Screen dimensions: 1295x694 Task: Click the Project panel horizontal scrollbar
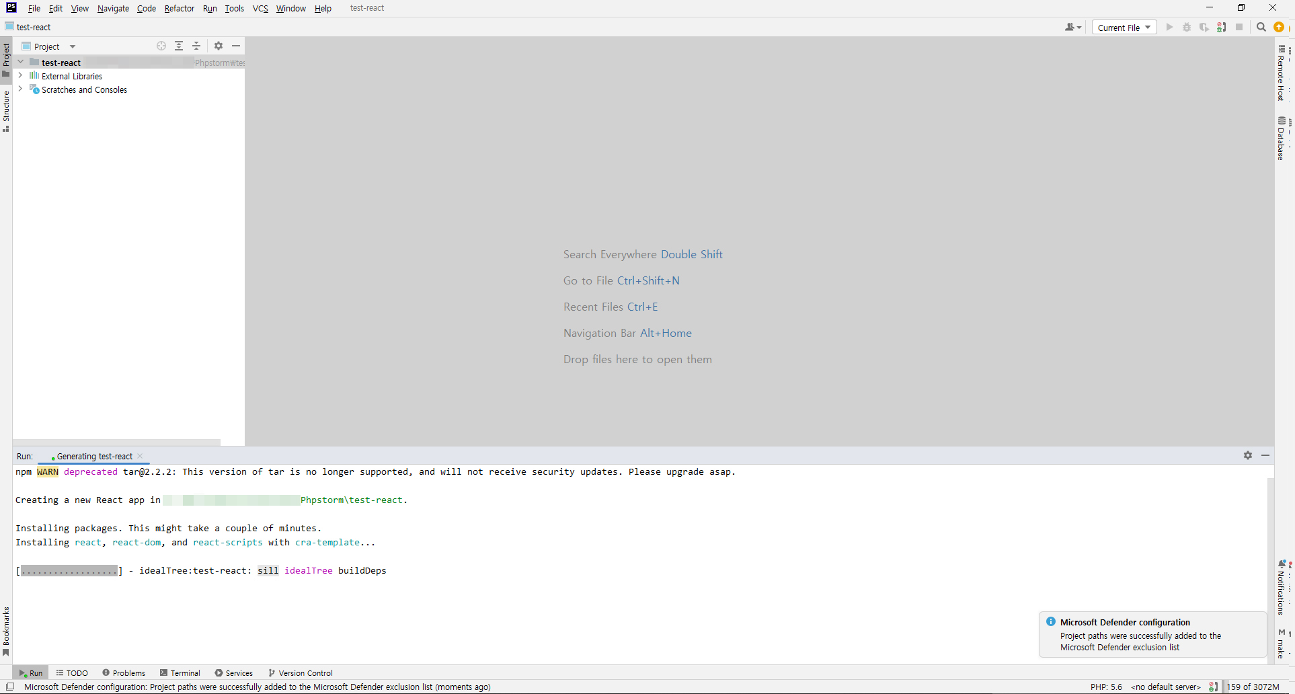coord(116,442)
